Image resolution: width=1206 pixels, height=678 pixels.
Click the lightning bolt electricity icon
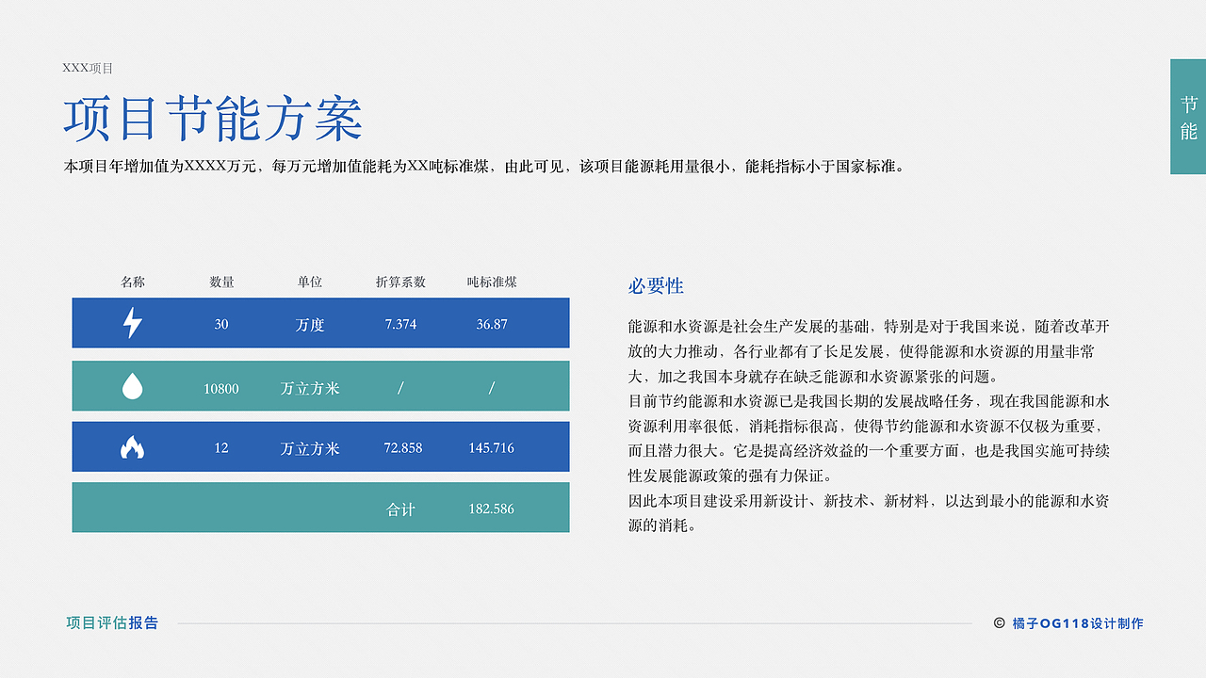133,323
